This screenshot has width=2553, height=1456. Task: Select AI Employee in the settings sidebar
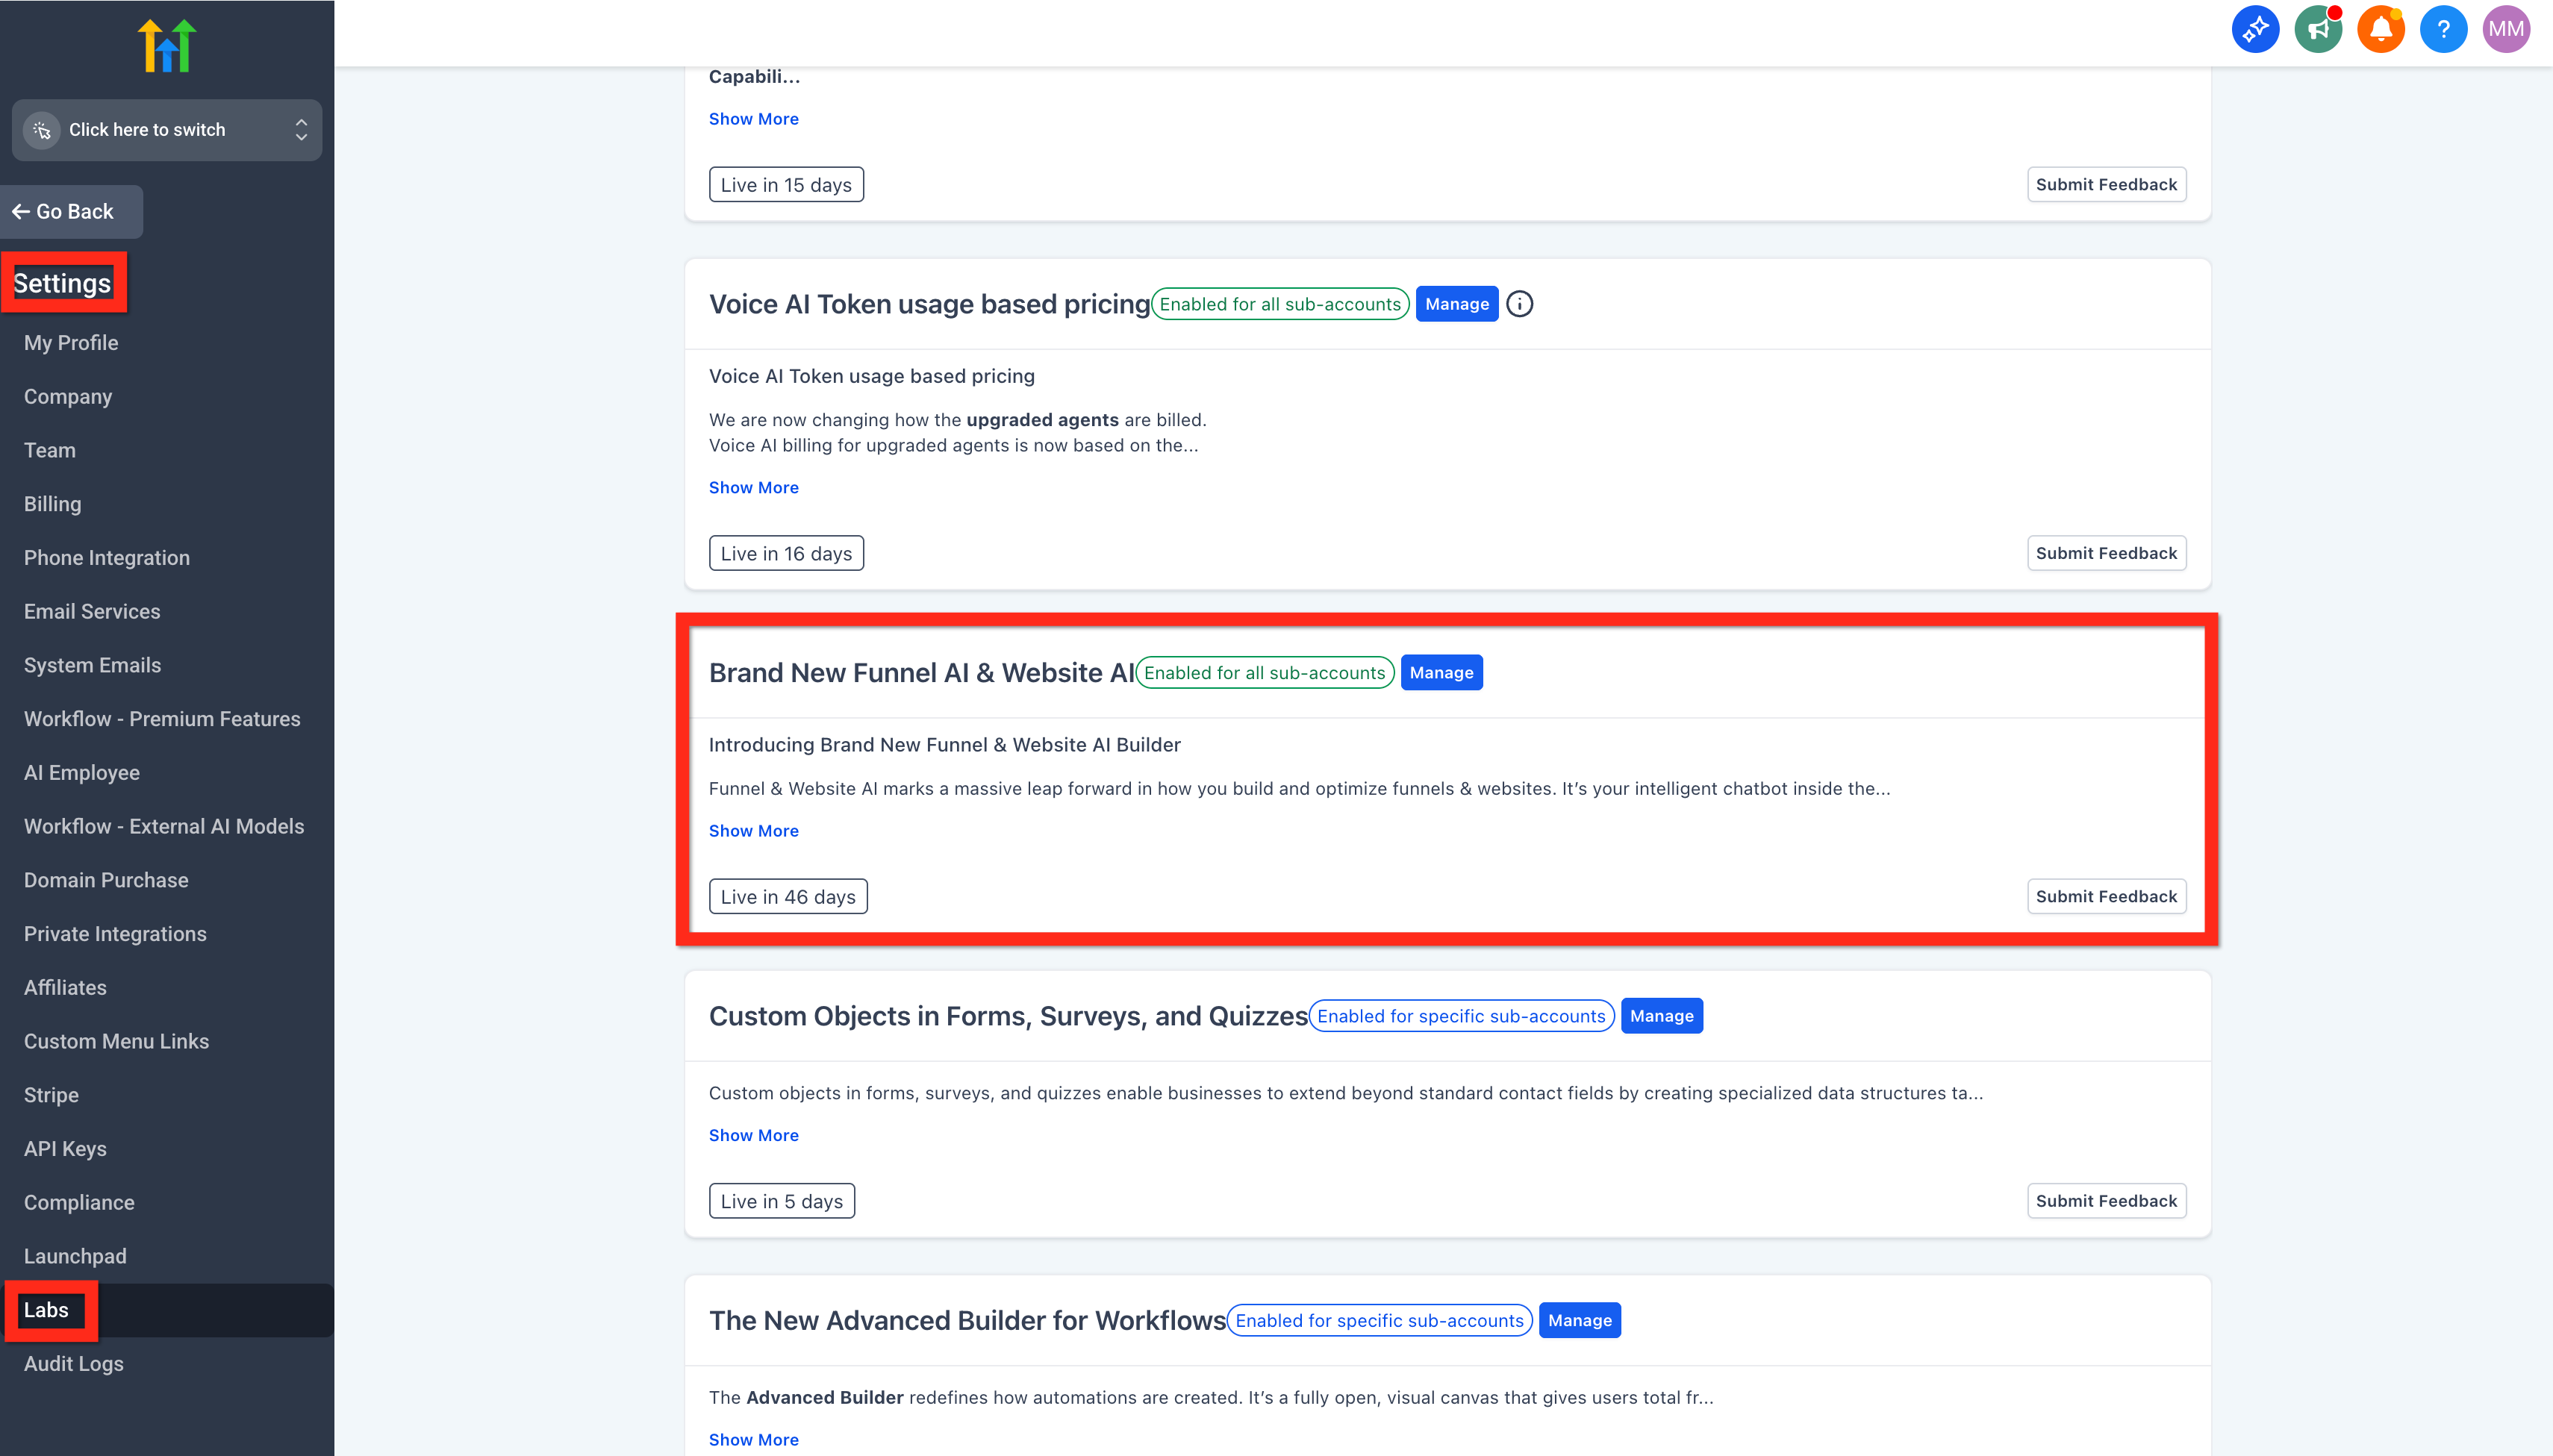[x=82, y=773]
